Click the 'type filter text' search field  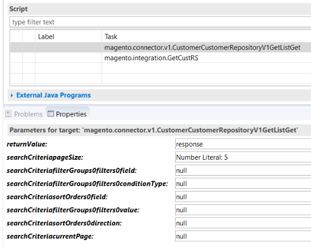[160, 22]
